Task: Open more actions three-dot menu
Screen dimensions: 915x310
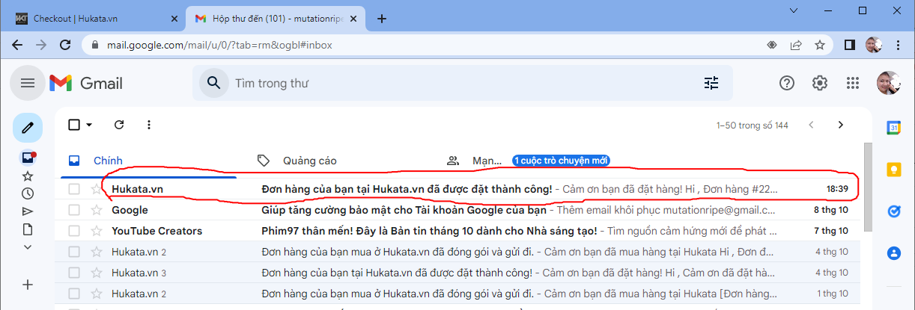Action: [149, 125]
